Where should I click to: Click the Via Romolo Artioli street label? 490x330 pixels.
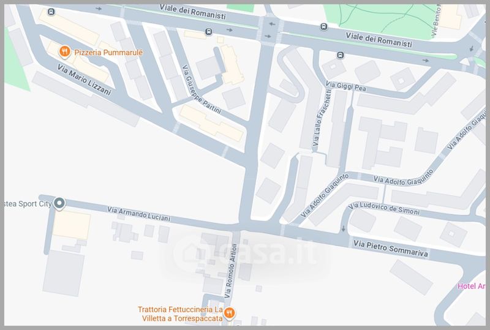[231, 271]
